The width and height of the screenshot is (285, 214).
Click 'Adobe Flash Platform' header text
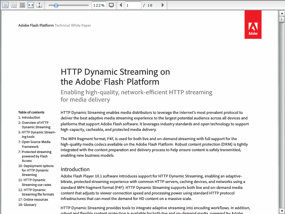click(x=36, y=26)
